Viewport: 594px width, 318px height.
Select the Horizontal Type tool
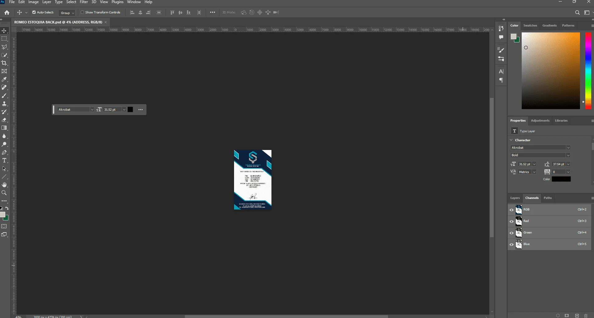(4, 161)
